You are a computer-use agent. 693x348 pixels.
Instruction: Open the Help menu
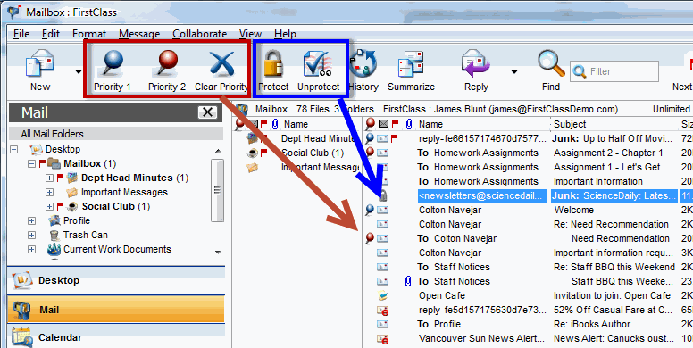pyautogui.click(x=285, y=34)
